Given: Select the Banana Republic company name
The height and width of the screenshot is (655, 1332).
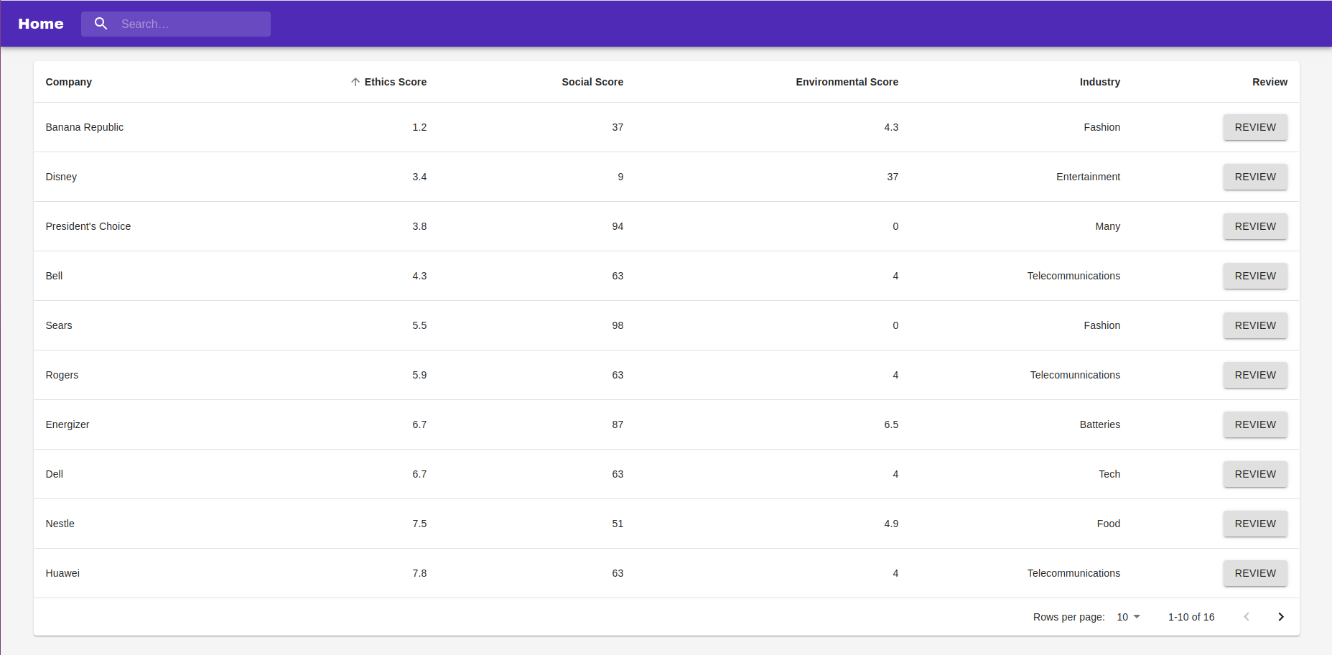Looking at the screenshot, I should pos(85,127).
